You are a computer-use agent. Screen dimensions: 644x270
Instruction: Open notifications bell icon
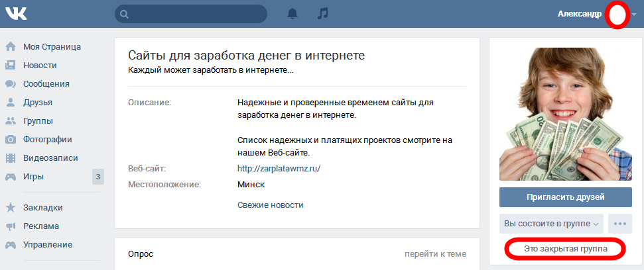[x=292, y=14]
